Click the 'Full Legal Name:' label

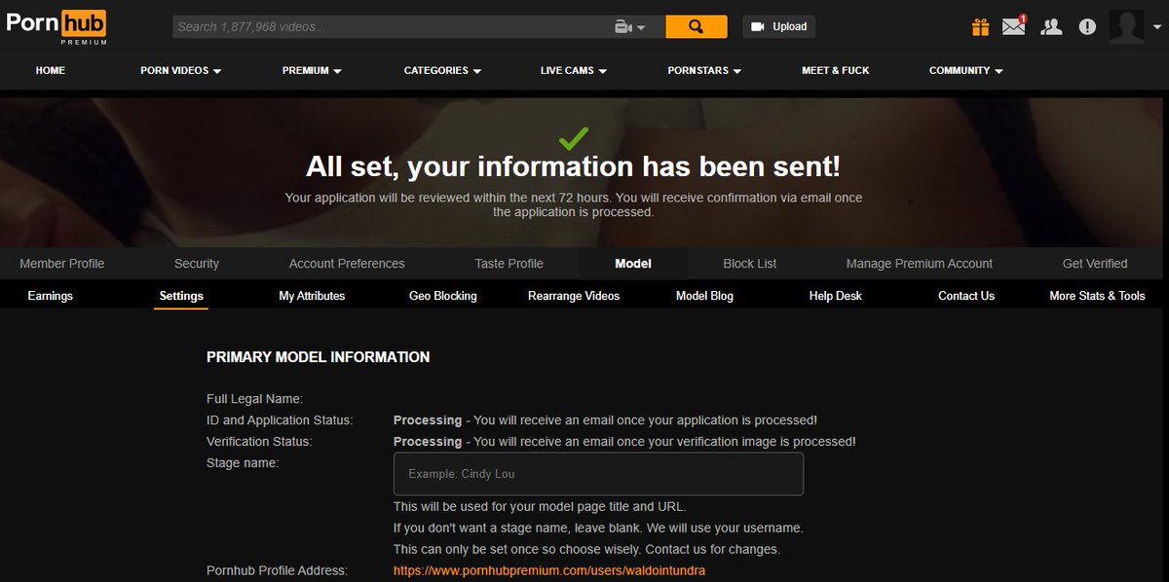pyautogui.click(x=255, y=399)
